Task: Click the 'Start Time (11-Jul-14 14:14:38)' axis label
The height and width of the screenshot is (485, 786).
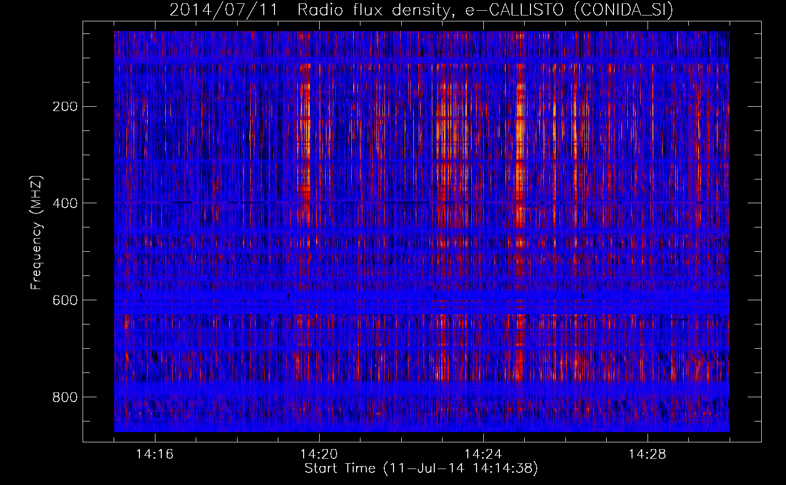Action: (x=421, y=469)
